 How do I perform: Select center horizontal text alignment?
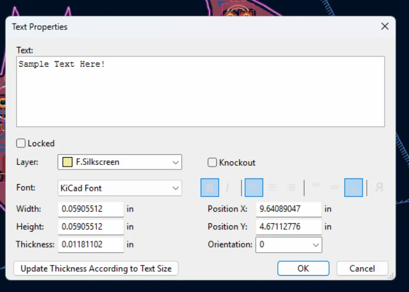coord(272,188)
